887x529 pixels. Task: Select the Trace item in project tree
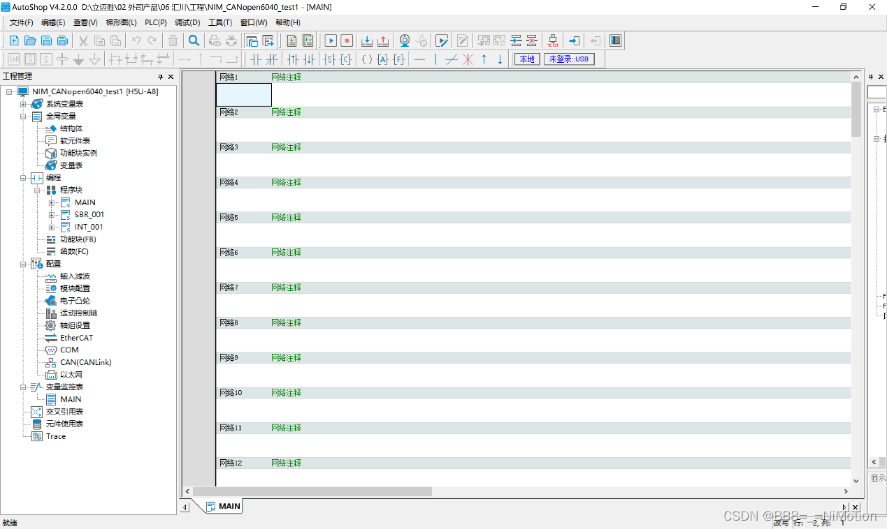click(x=56, y=436)
